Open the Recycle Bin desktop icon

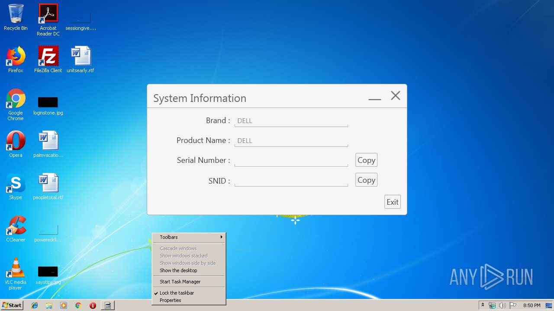16,17
